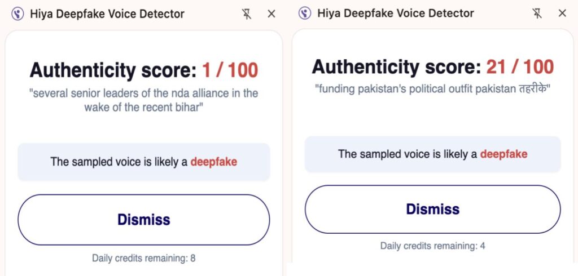Click the red deepfake word under the 1 / 100 score
This screenshot has height=276, width=578.
pos(213,162)
